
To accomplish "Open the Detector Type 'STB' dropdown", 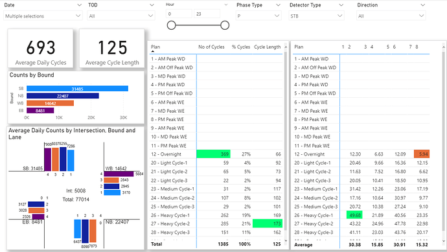I will [316, 16].
